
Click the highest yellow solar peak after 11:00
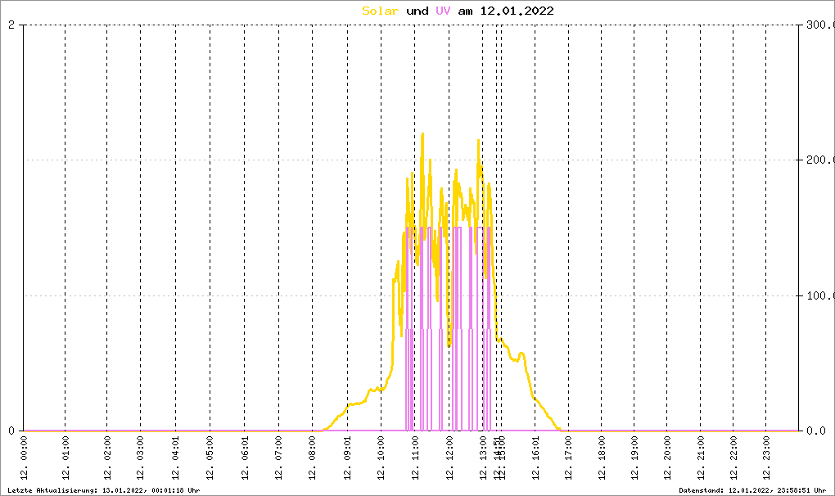(422, 135)
